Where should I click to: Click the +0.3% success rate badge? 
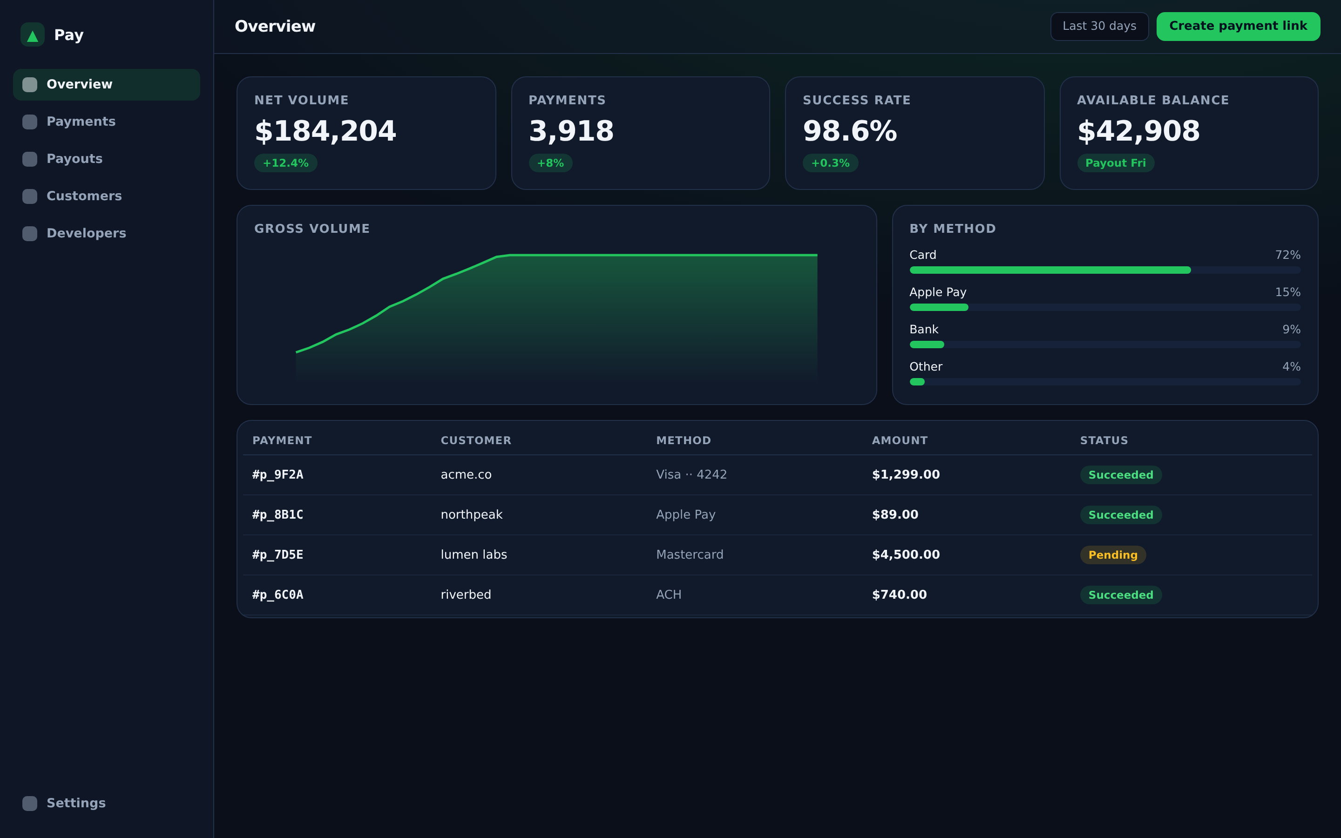coord(830,163)
